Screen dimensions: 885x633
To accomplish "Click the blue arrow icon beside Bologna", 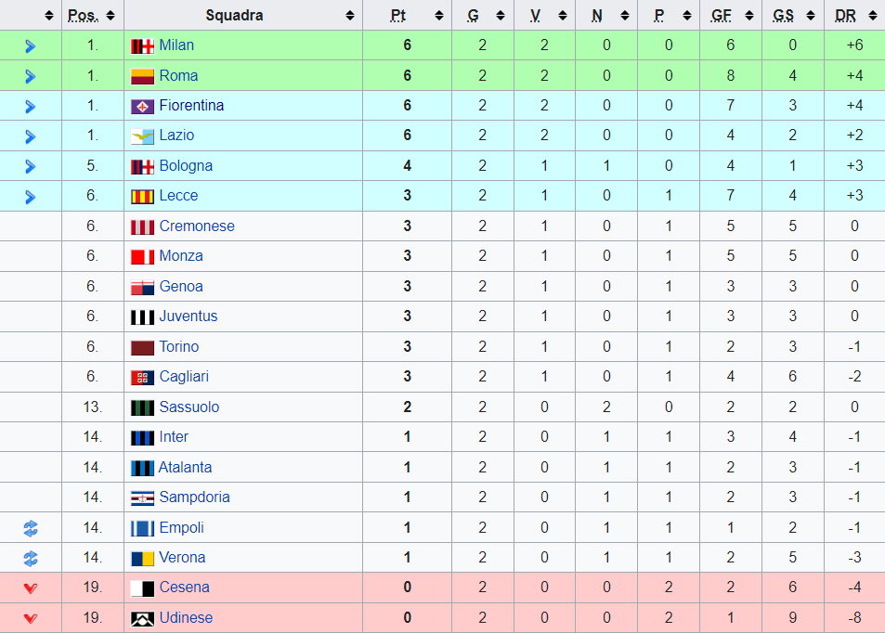I will click(31, 166).
